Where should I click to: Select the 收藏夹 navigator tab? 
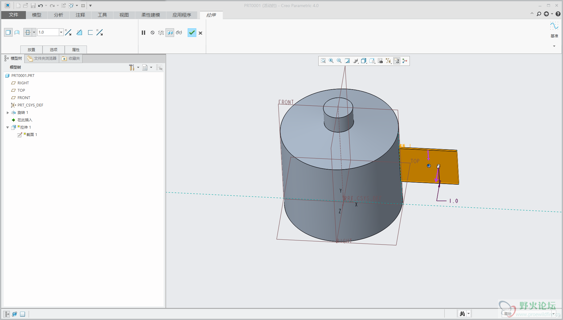[71, 58]
